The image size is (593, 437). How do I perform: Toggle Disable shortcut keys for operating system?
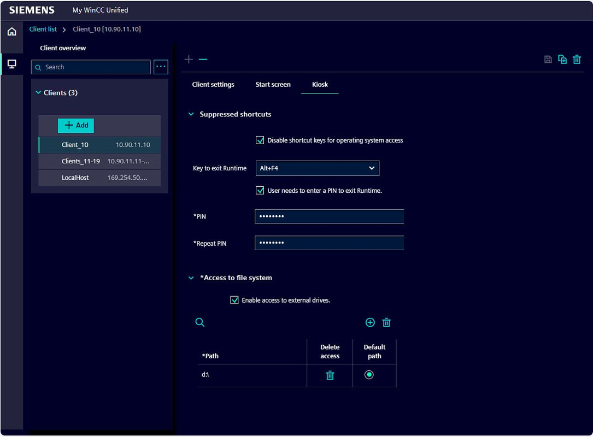pyautogui.click(x=260, y=140)
